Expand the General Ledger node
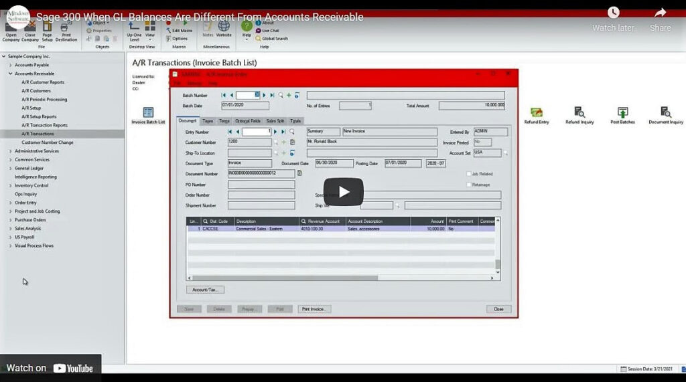686x382 pixels. tap(11, 169)
